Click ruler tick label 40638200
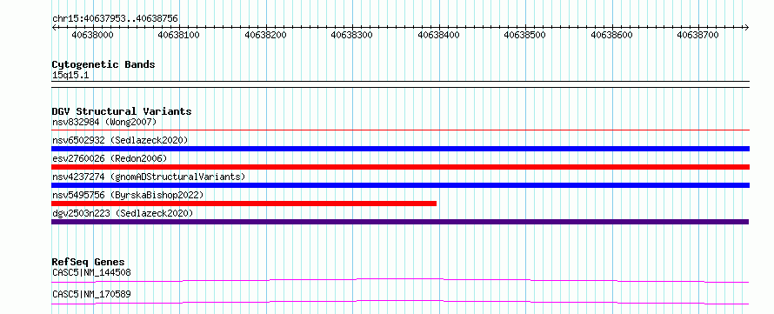The image size is (774, 314). point(265,35)
